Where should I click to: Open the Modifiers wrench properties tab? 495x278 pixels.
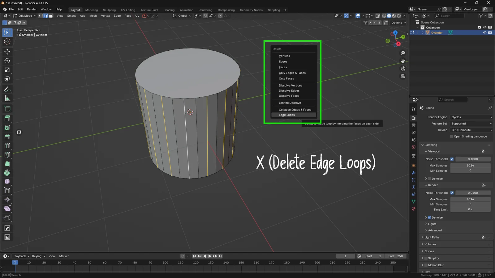click(414, 173)
